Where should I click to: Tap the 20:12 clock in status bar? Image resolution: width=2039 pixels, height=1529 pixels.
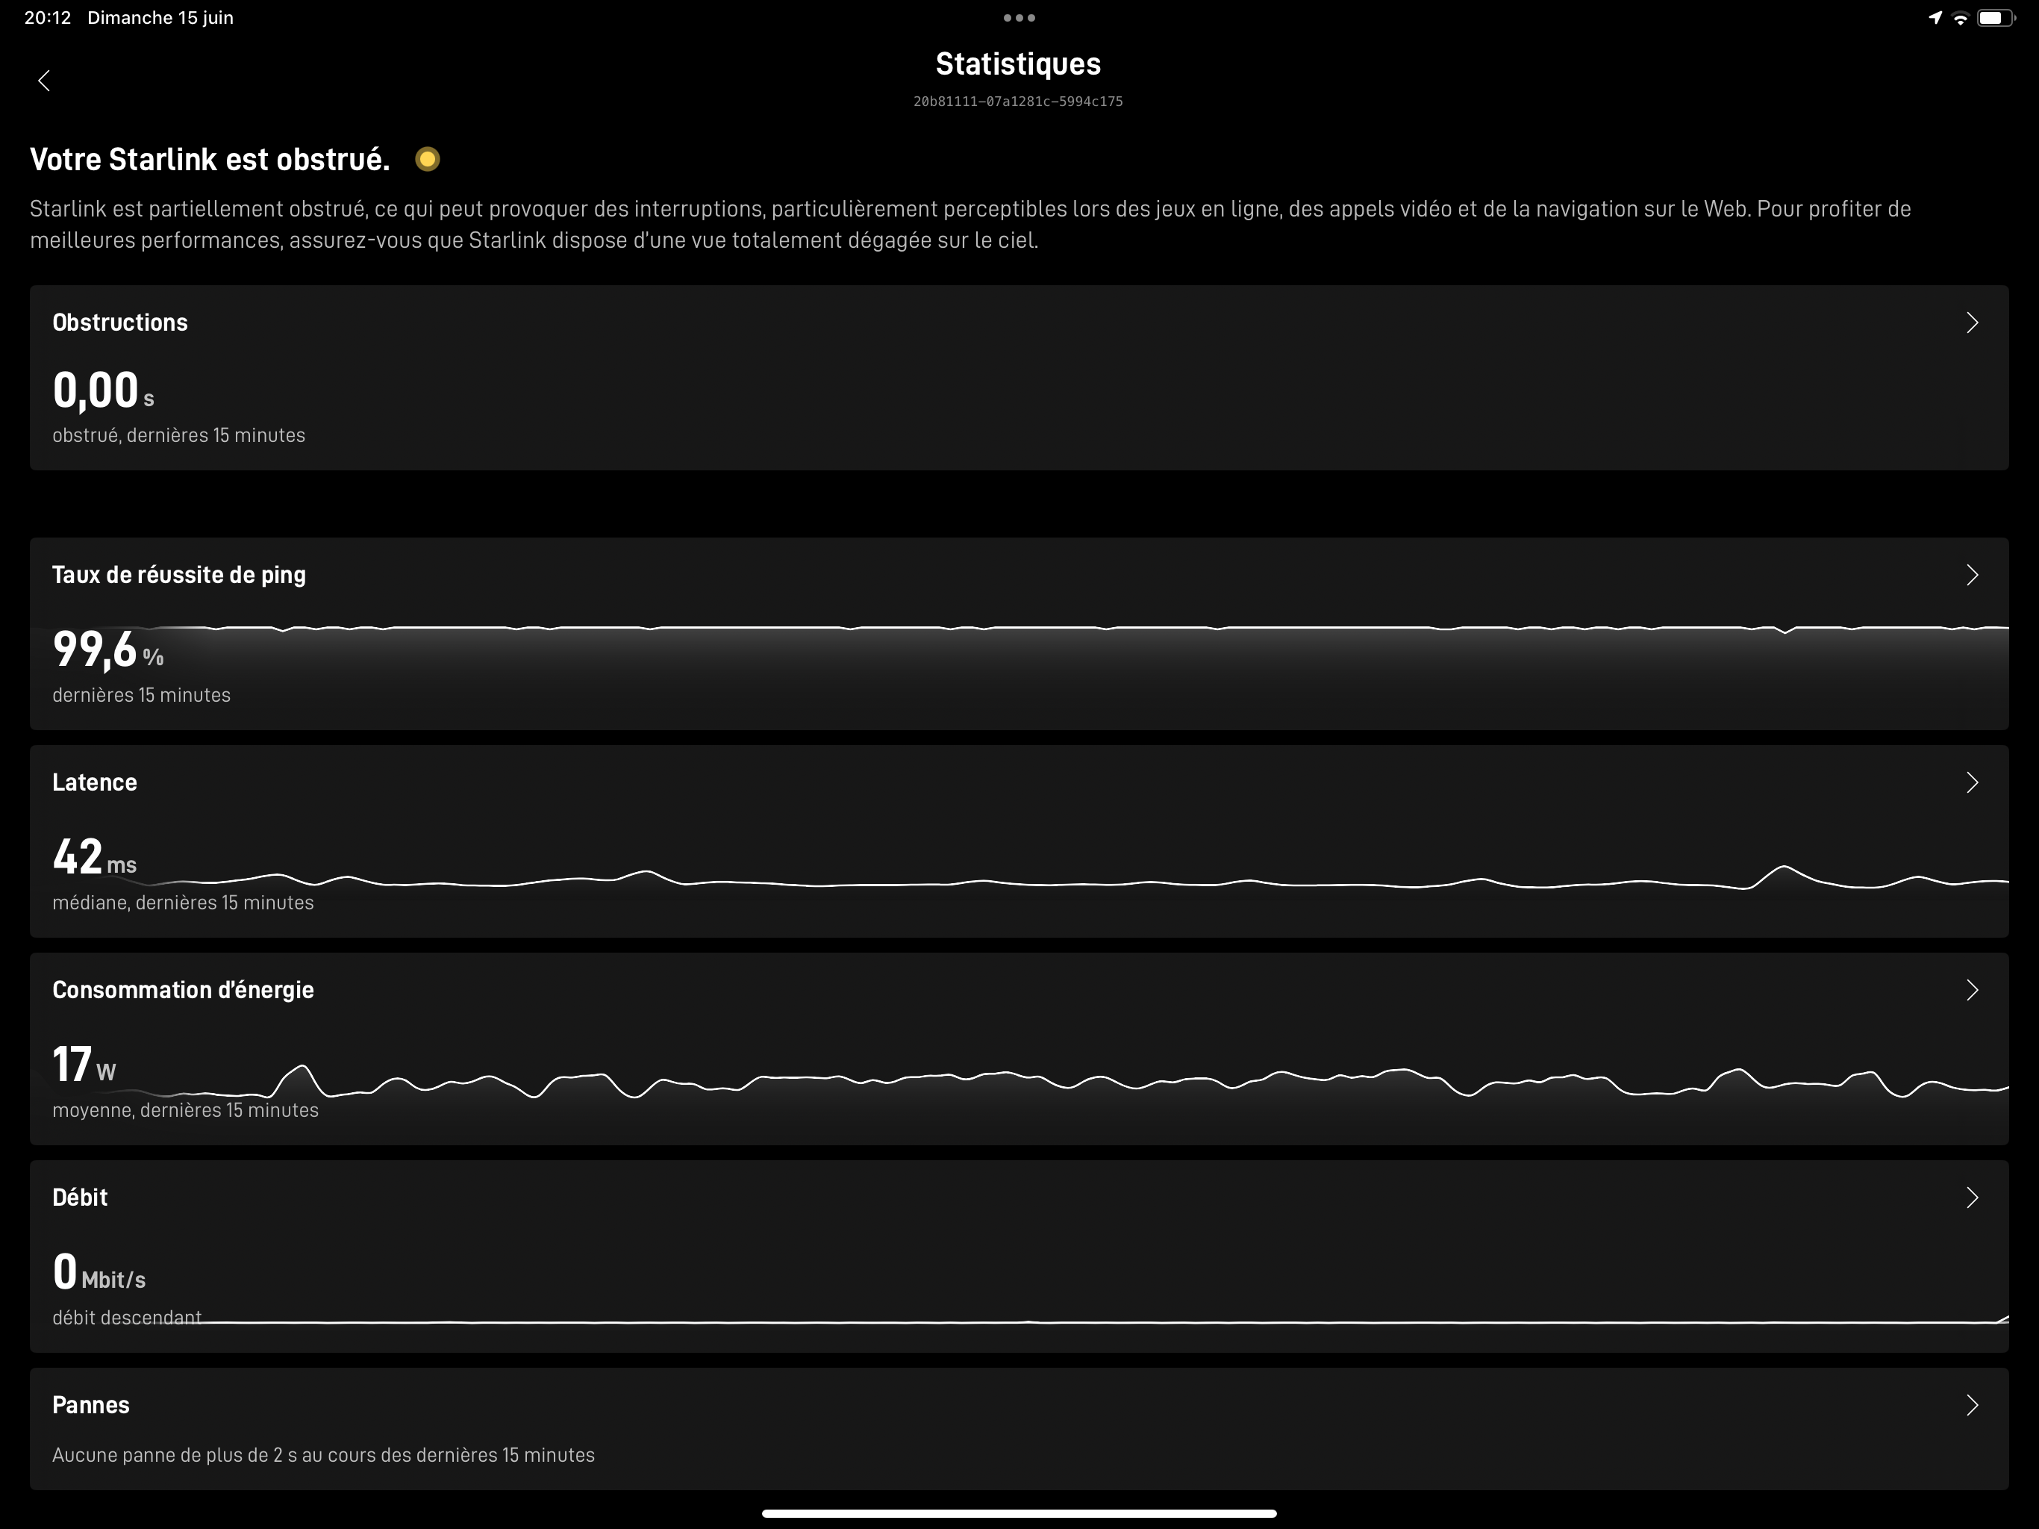click(x=48, y=17)
